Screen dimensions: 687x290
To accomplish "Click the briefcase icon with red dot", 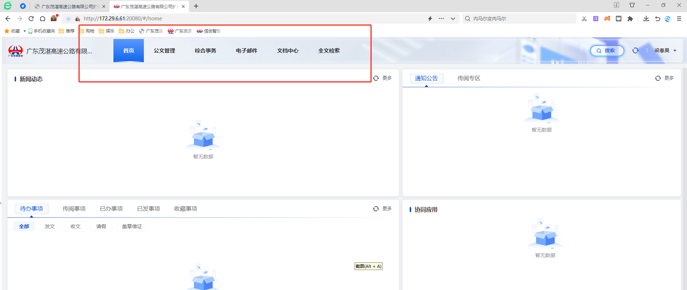I will [54, 18].
